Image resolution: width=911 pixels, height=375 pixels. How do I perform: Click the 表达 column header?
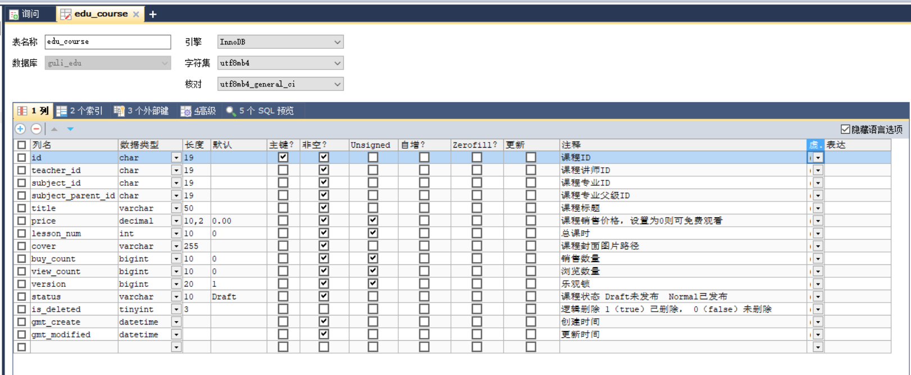[858, 145]
